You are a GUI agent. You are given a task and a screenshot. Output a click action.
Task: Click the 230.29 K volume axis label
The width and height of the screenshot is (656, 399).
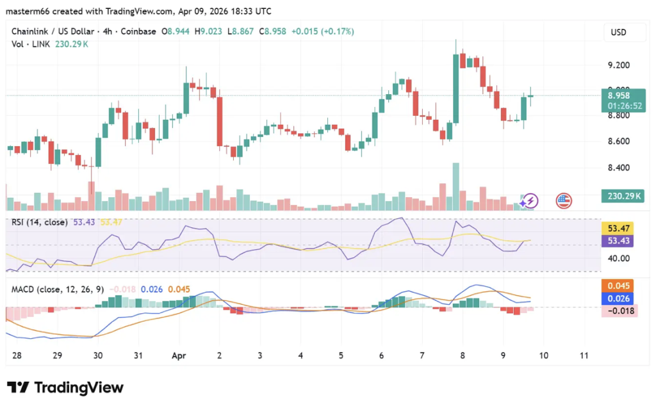[621, 197]
